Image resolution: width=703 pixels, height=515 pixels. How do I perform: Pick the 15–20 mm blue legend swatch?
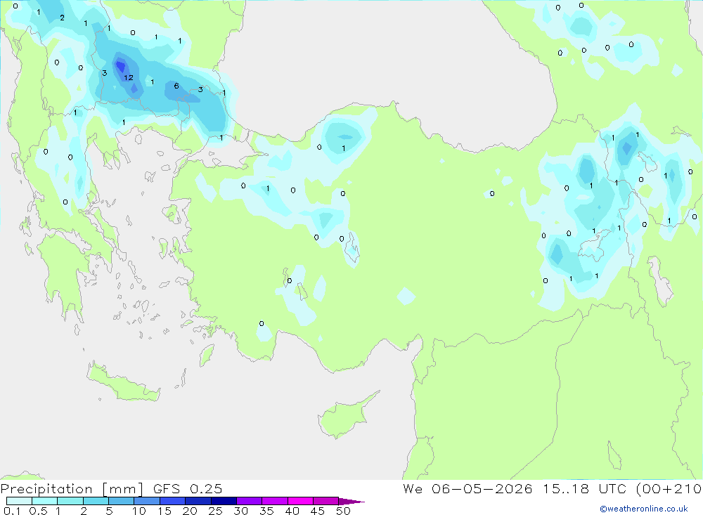click(x=172, y=501)
